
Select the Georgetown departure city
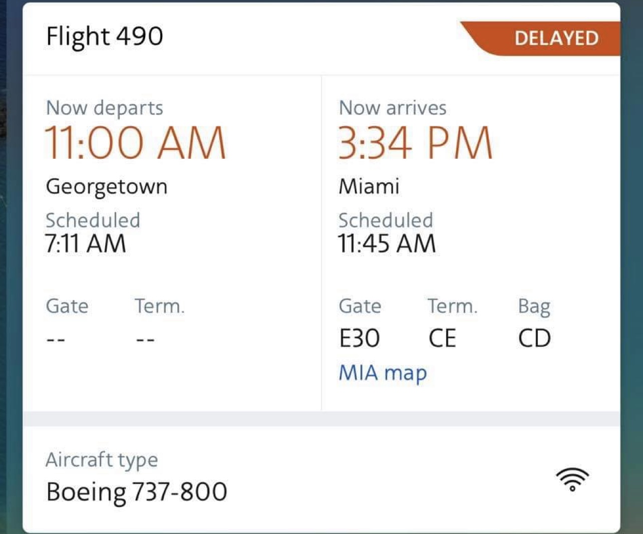coord(107,187)
